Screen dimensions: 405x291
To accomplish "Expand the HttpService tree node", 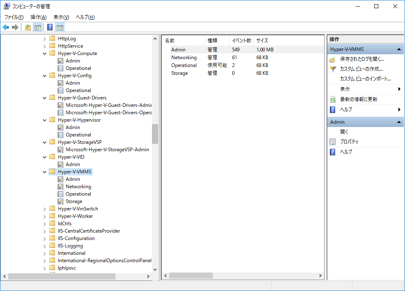I will tap(44, 46).
